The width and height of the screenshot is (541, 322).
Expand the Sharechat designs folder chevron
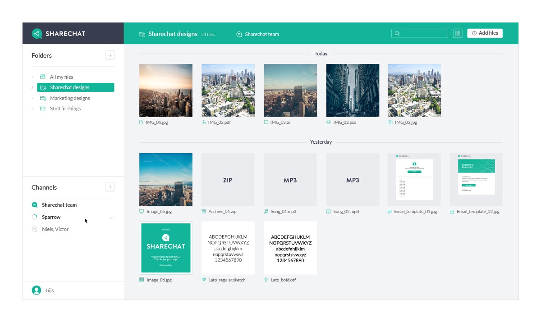click(32, 87)
